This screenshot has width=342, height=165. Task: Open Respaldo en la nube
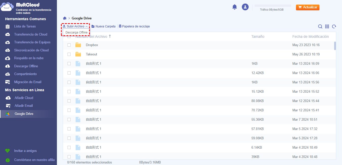coord(29,58)
